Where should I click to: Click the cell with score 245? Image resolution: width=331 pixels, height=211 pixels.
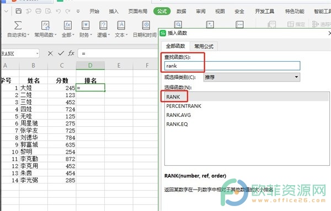pyautogui.click(x=62, y=88)
